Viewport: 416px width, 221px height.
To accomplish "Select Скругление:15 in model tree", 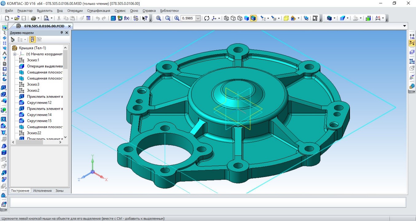I will [x=39, y=121].
